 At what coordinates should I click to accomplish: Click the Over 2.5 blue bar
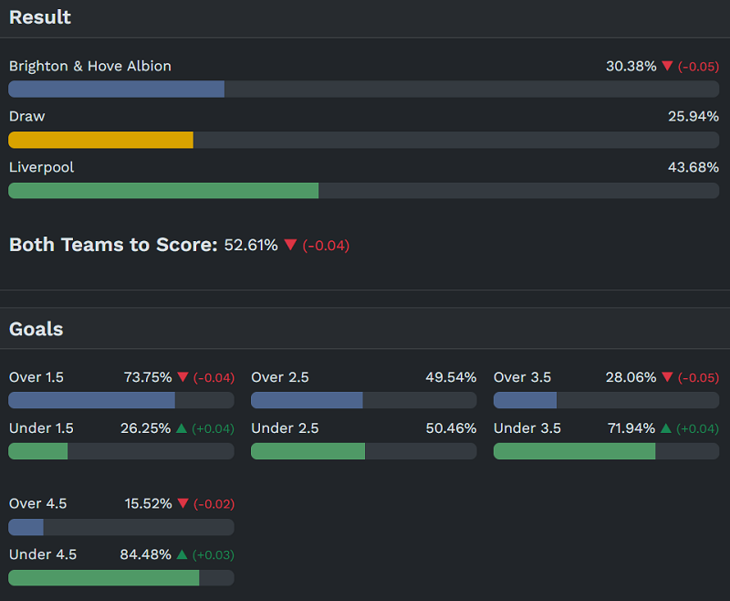307,400
